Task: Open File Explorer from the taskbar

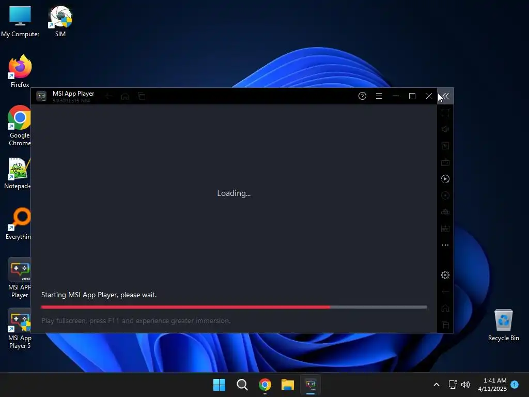Action: [288, 385]
